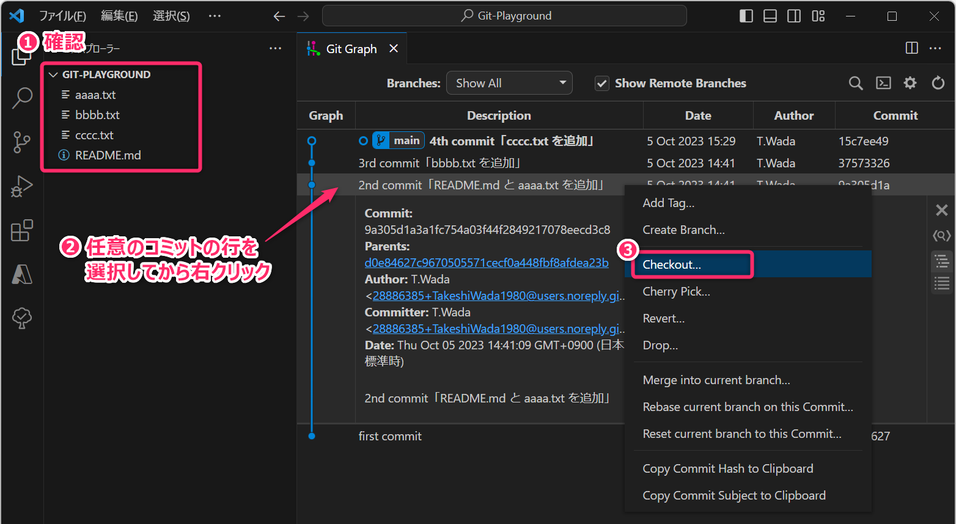The width and height of the screenshot is (956, 524).
Task: Open the Source Control view in activity bar
Action: pos(22,142)
